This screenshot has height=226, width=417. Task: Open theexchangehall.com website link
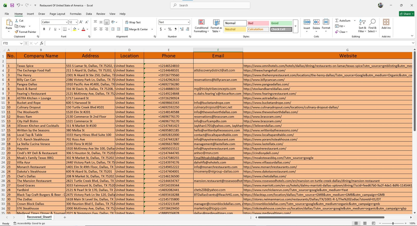[264, 70]
